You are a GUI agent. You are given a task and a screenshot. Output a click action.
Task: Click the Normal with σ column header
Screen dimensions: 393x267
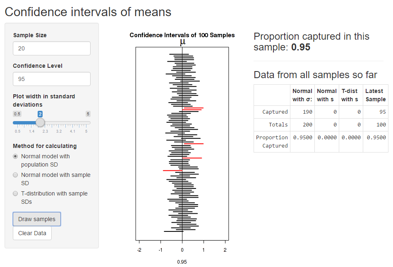coord(302,95)
